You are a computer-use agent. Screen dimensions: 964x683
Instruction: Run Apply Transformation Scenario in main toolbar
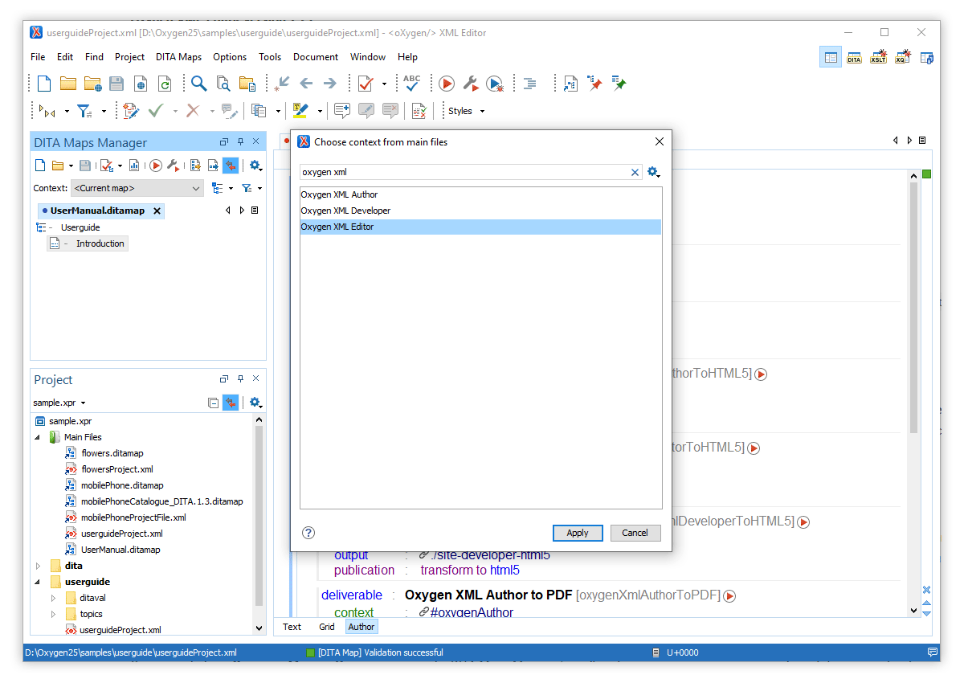[447, 84]
